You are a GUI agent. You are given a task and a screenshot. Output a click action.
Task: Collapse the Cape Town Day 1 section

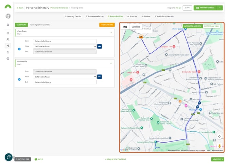coord(111,33)
